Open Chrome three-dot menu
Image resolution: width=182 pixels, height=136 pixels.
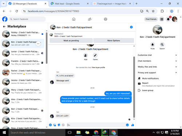pyautogui.click(x=178, y=11)
